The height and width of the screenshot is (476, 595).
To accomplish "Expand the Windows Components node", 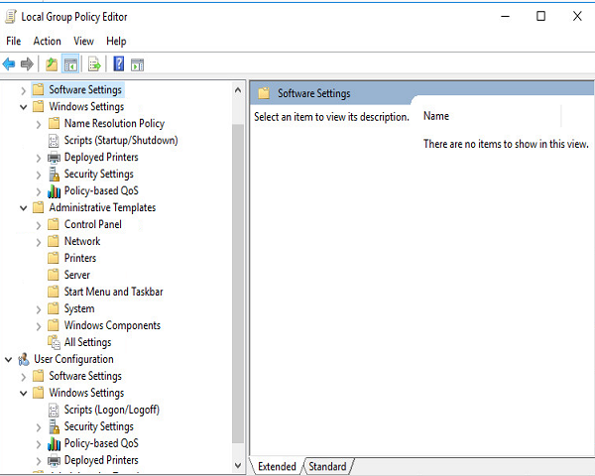I will [x=39, y=326].
